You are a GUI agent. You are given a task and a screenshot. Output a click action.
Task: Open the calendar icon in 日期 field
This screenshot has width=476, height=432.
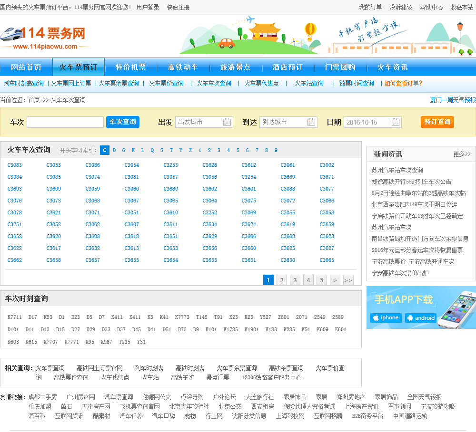(x=395, y=122)
